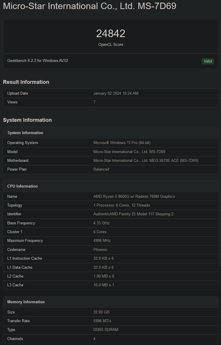Select the Model value ending in MS-7D69
This screenshot has height=345, width=221.
tap(129, 152)
